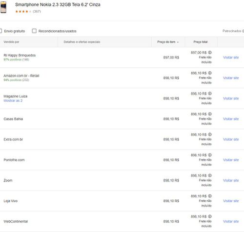Image resolution: width=244 pixels, height=232 pixels.
Task: Sort by Preço total column header
Action: tap(201, 42)
